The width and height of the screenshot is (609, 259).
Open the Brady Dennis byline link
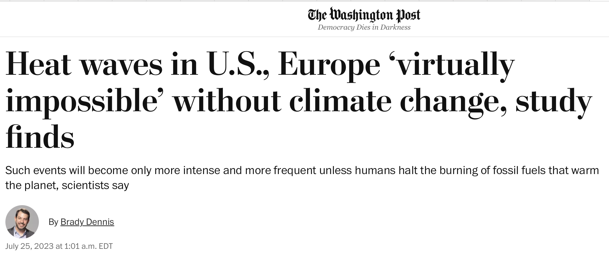87,222
